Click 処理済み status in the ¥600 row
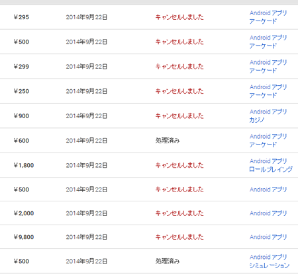This screenshot has width=298, height=276. coord(168,141)
